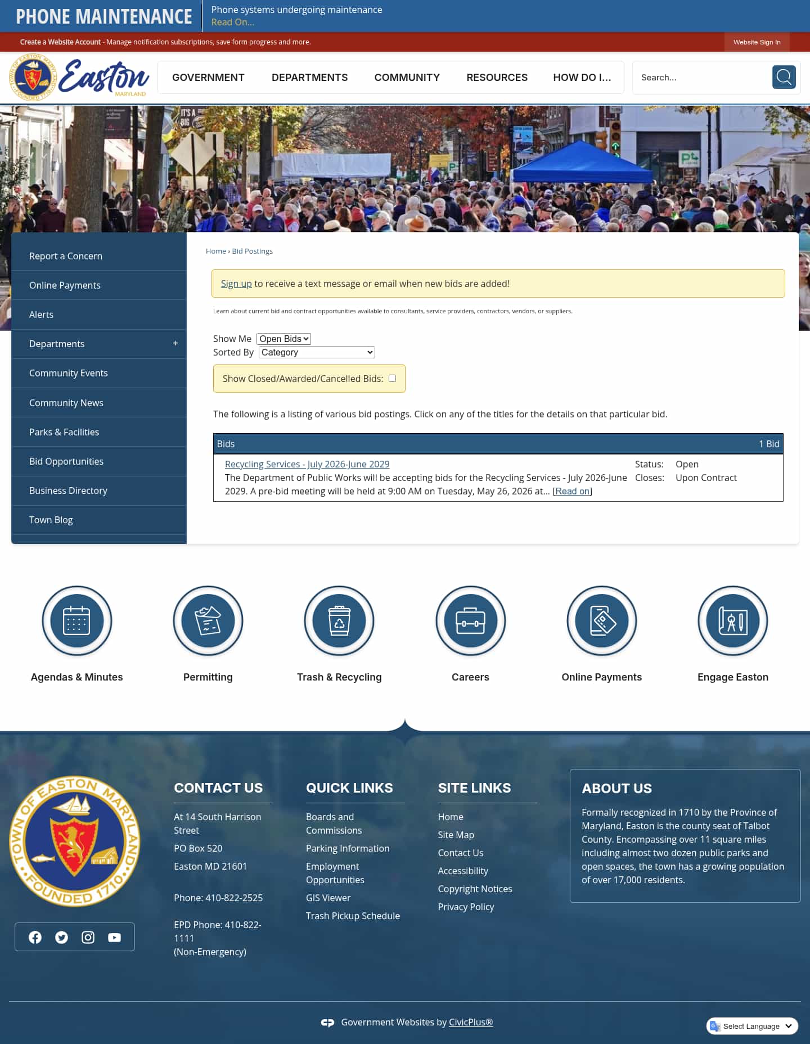
Task: Open Parking Information quick link
Action: coord(348,848)
